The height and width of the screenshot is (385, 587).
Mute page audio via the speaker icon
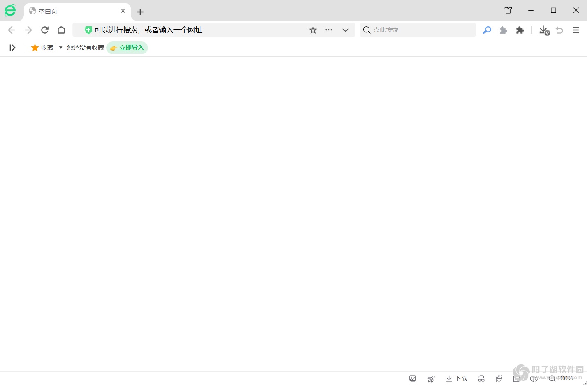pos(534,378)
